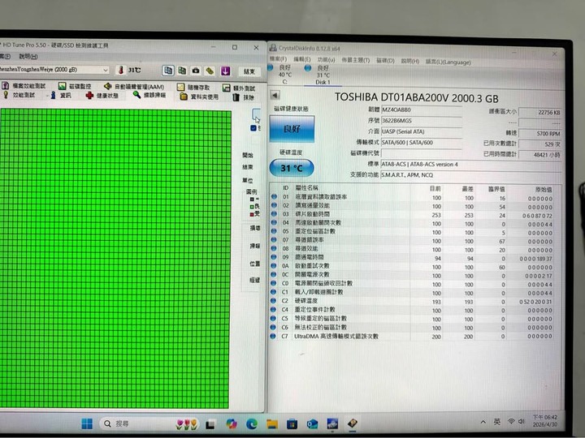Open Task View from the taskbar

point(210,424)
